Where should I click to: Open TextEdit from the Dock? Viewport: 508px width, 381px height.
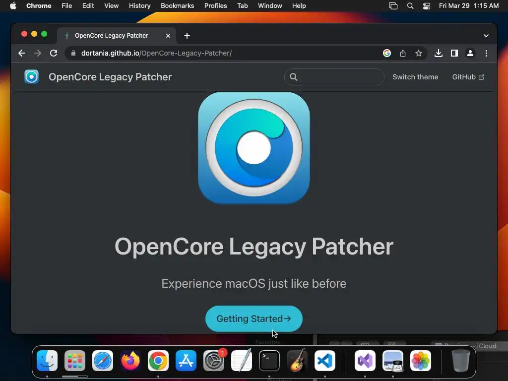[x=242, y=360]
